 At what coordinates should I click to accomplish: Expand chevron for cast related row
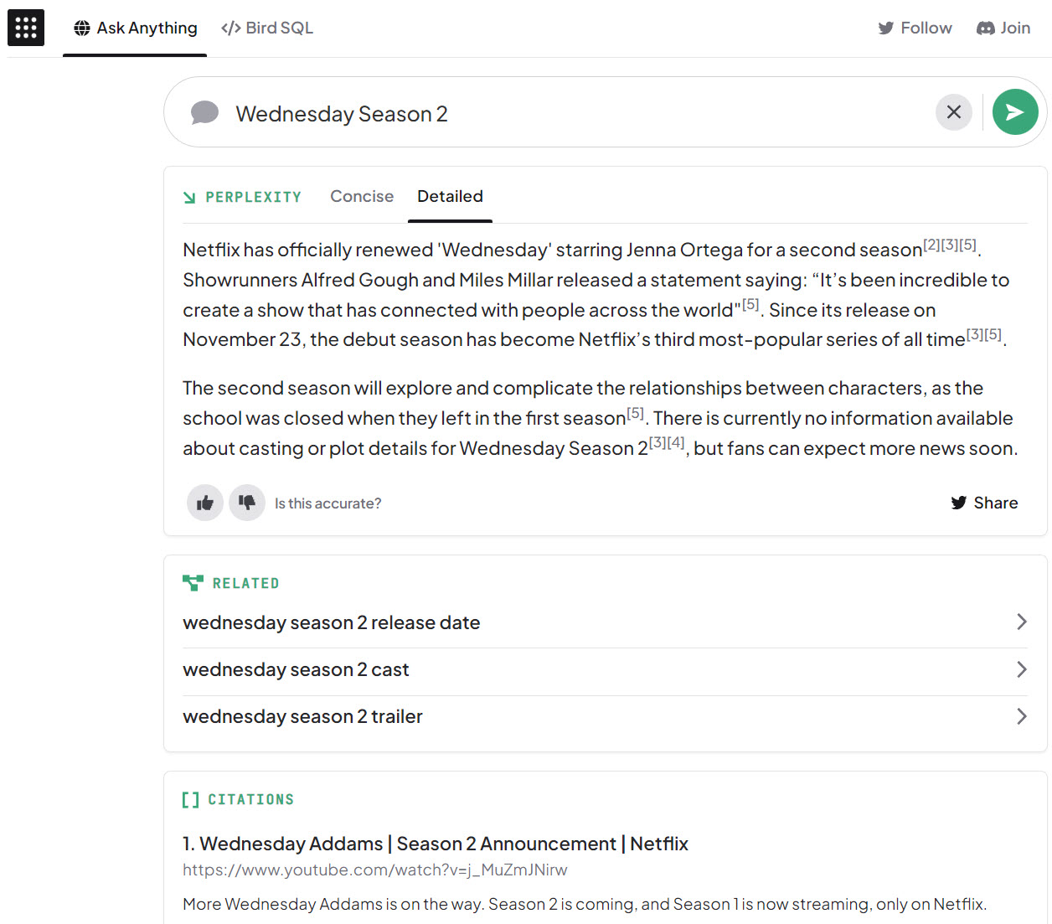pyautogui.click(x=1021, y=668)
